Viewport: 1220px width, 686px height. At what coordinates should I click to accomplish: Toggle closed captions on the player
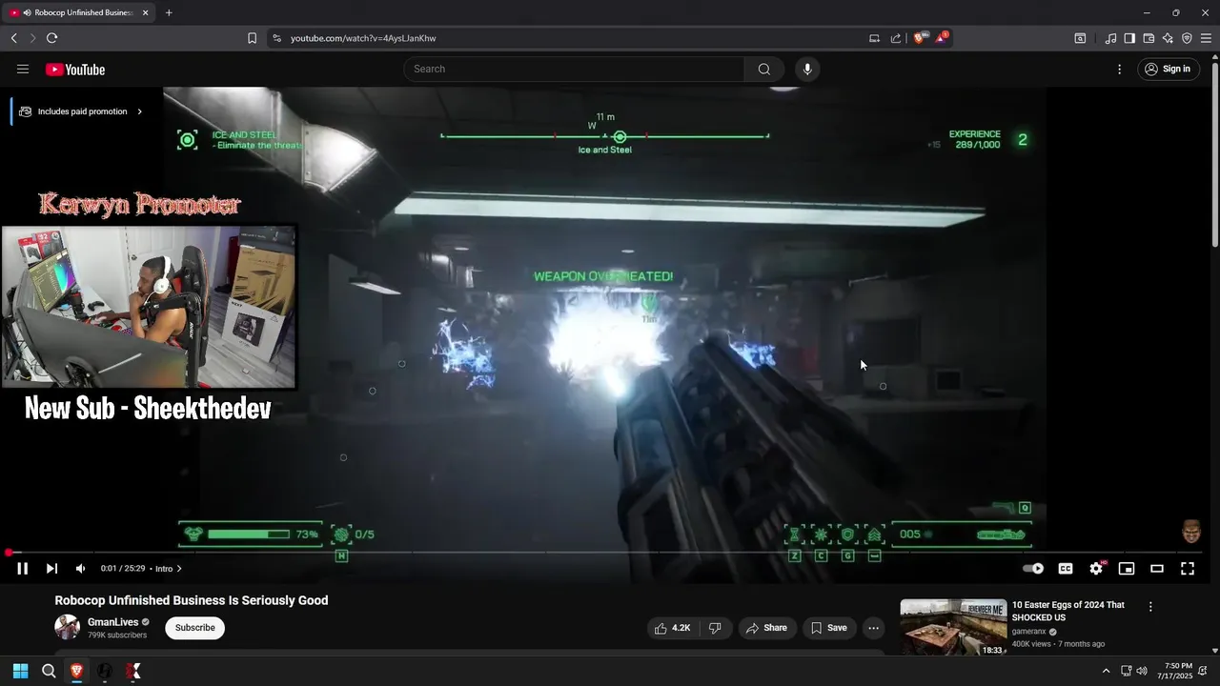point(1066,569)
